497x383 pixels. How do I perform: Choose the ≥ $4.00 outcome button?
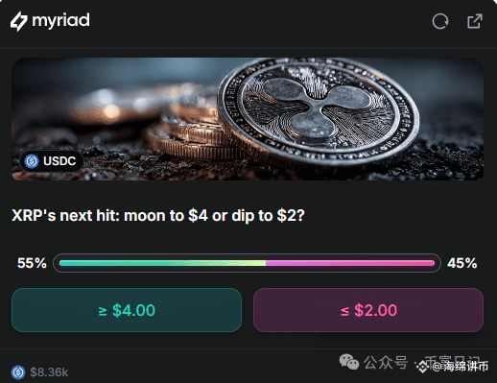(127, 310)
